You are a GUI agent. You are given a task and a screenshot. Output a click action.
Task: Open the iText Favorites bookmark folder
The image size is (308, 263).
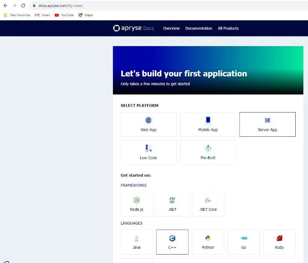(x=17, y=15)
